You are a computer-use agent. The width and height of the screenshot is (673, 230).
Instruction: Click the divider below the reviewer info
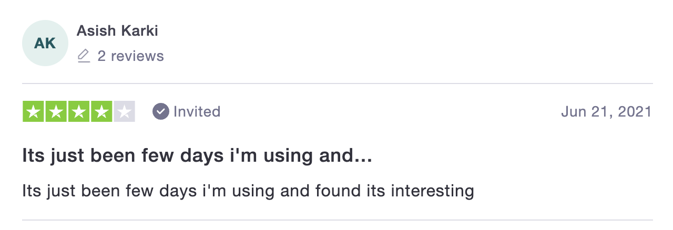click(337, 83)
